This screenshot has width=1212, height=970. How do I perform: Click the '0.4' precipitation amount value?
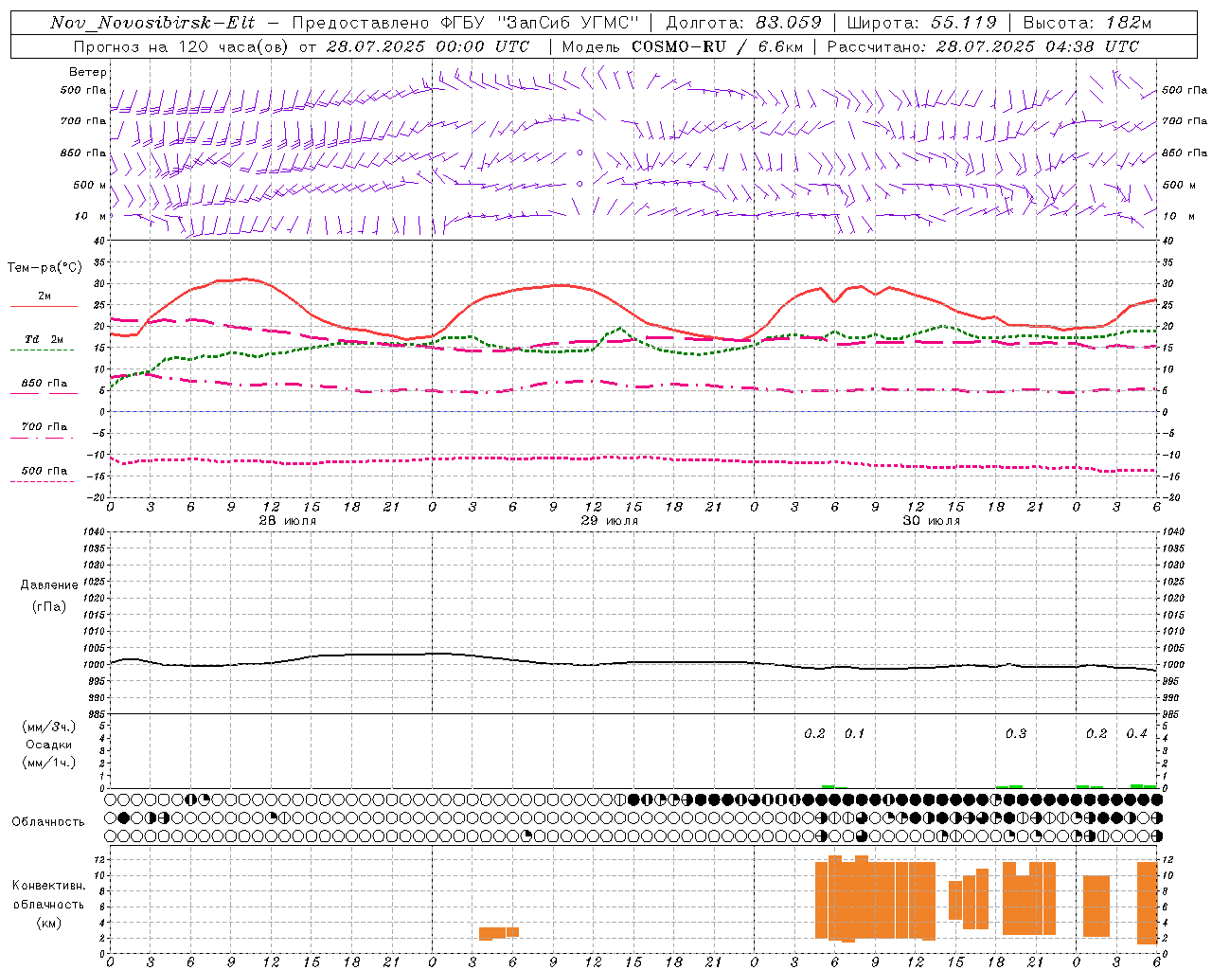[x=1136, y=734]
